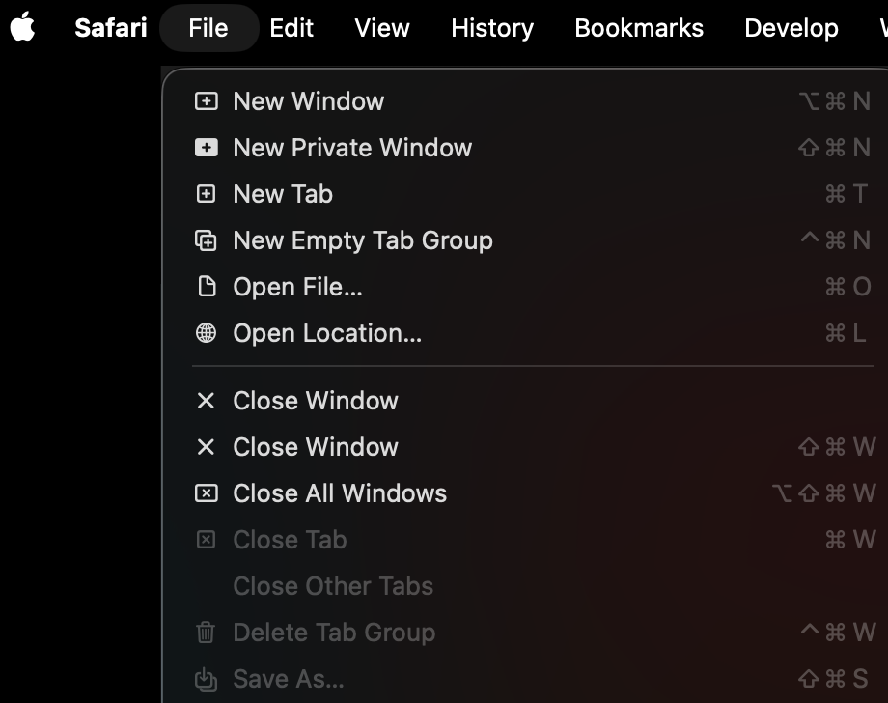Show the History menu
Screen dimensions: 888x703
pos(492,28)
